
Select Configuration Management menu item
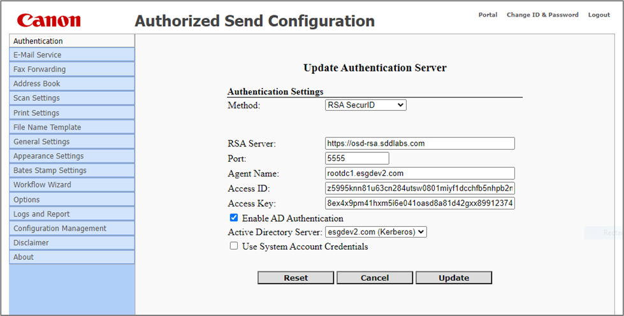[71, 228]
